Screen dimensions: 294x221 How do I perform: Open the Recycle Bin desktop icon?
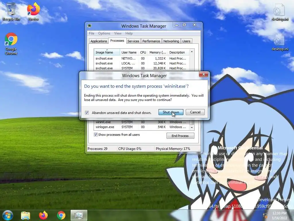point(11,12)
